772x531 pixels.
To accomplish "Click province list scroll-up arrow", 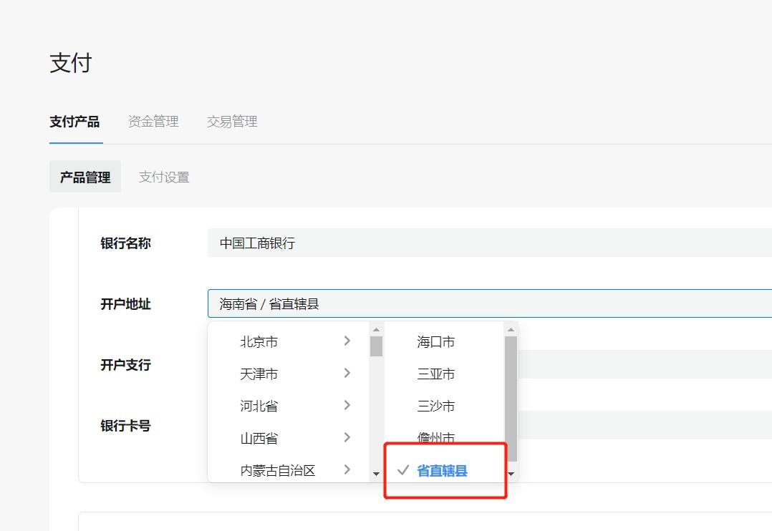I will (x=376, y=330).
